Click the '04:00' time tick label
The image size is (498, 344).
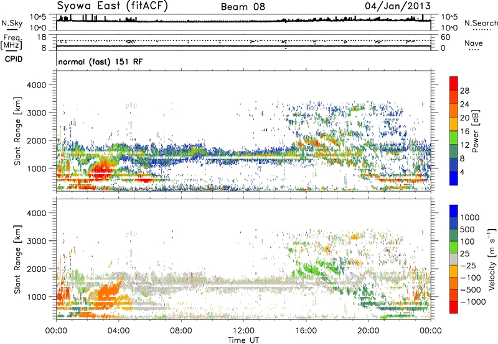(x=118, y=331)
